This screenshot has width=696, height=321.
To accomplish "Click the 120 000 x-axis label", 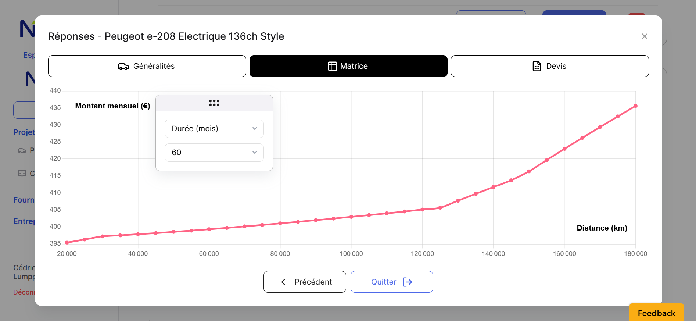I will (x=422, y=254).
